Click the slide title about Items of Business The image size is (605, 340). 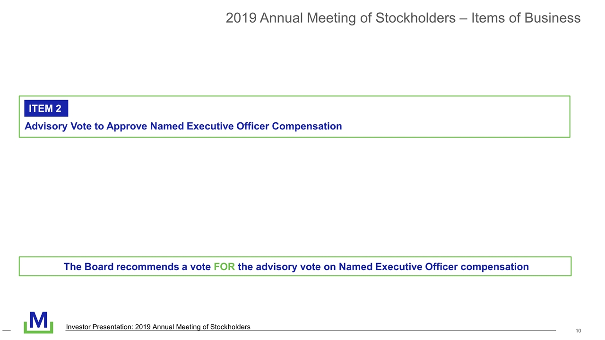tap(403, 18)
